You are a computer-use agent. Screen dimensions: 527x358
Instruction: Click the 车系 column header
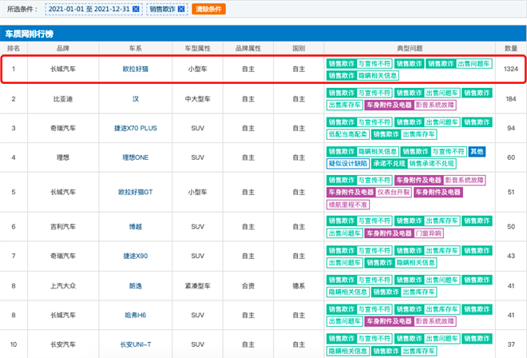point(136,49)
